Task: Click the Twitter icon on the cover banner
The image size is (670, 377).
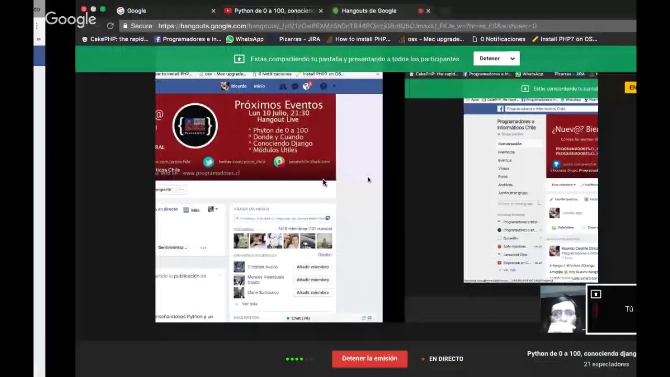Action: (x=208, y=162)
